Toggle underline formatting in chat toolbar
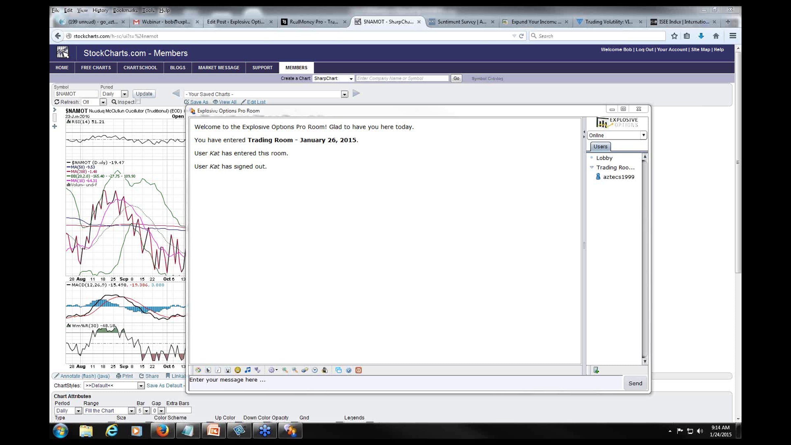Image resolution: width=791 pixels, height=445 pixels. coord(228,370)
